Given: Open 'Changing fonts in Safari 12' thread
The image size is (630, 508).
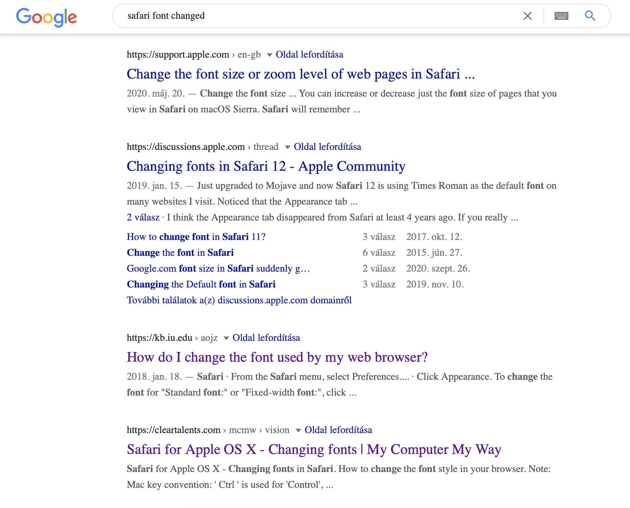Looking at the screenshot, I should click(266, 166).
